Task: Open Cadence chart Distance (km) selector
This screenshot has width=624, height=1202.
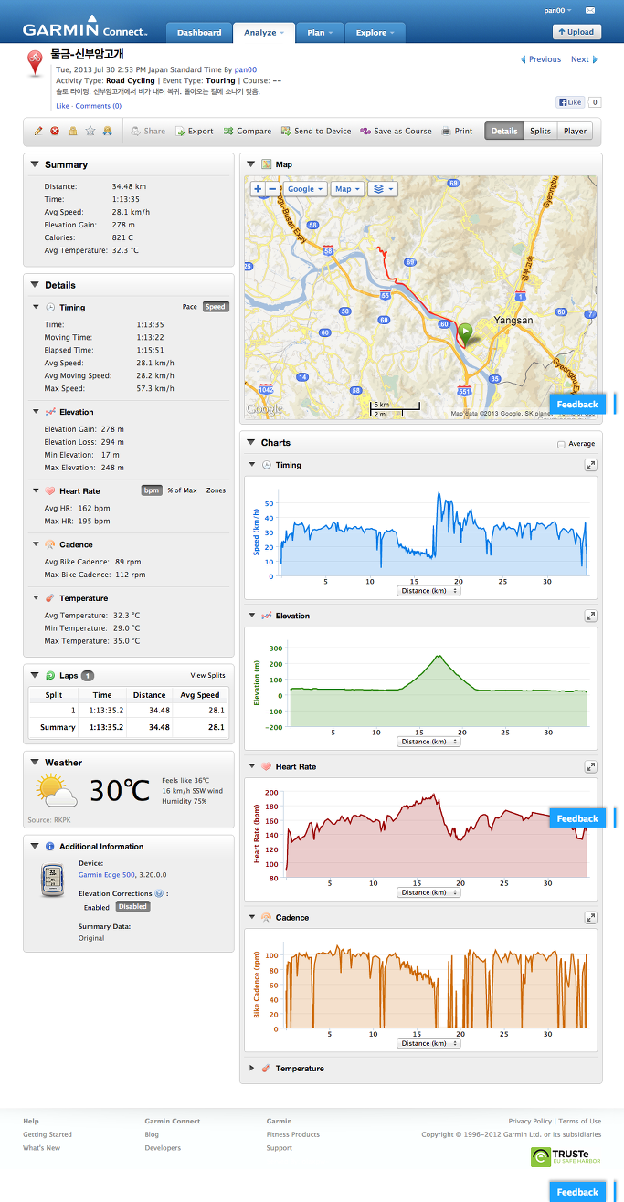Action: point(429,1043)
